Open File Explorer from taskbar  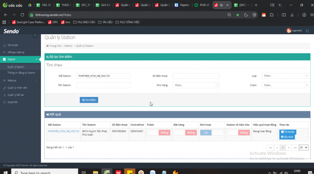(96, 172)
